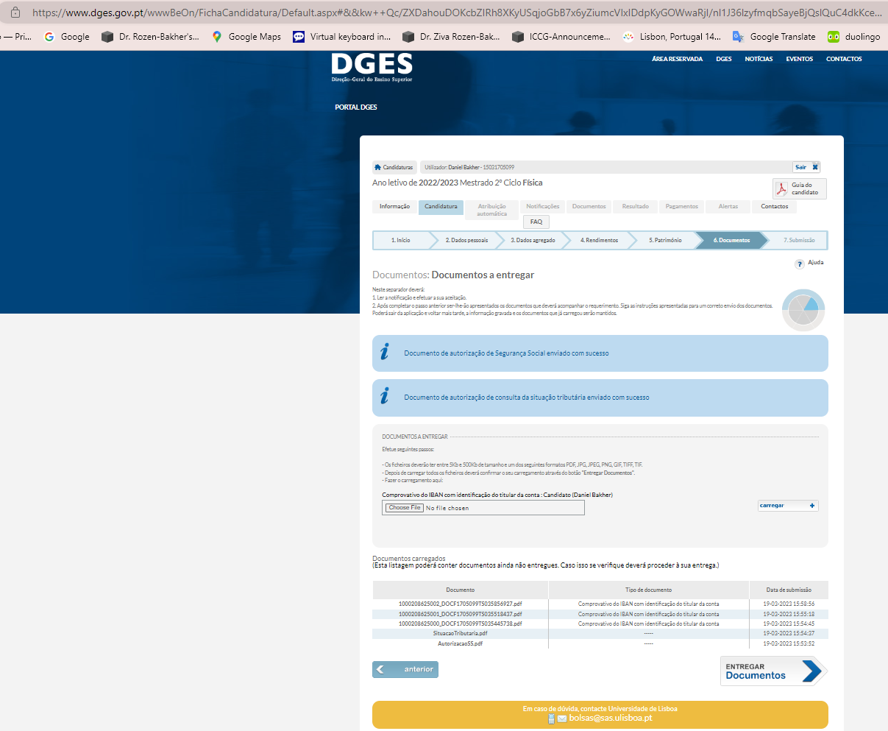Select the Documentos tab in the top tab row
The width and height of the screenshot is (888, 731).
click(589, 207)
